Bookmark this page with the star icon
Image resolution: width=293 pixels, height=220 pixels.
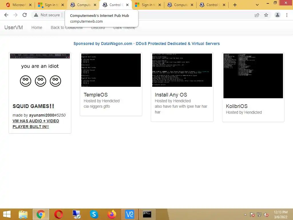[x=266, y=15]
